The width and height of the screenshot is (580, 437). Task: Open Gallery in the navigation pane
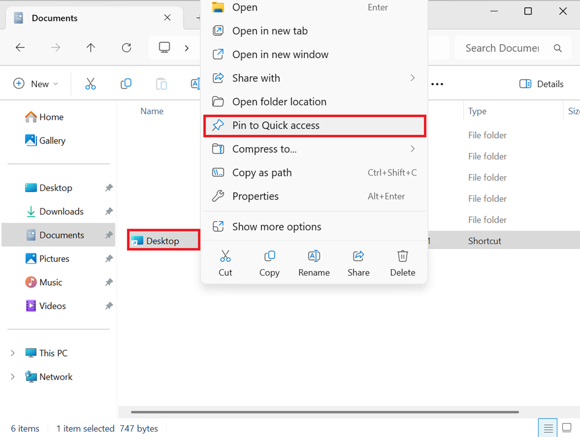[x=45, y=141]
